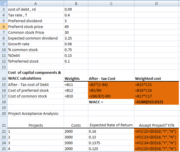Image resolution: width=180 pixels, height=152 pixels.
Task: Select the formula cell =B15*C15
Action: pos(157,85)
